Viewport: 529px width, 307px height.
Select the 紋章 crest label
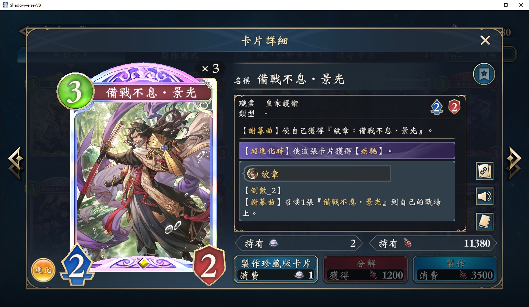click(x=270, y=174)
